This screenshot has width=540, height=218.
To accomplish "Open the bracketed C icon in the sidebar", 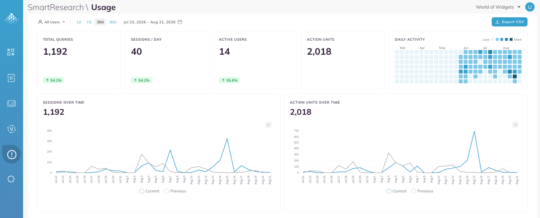I will click(11, 78).
